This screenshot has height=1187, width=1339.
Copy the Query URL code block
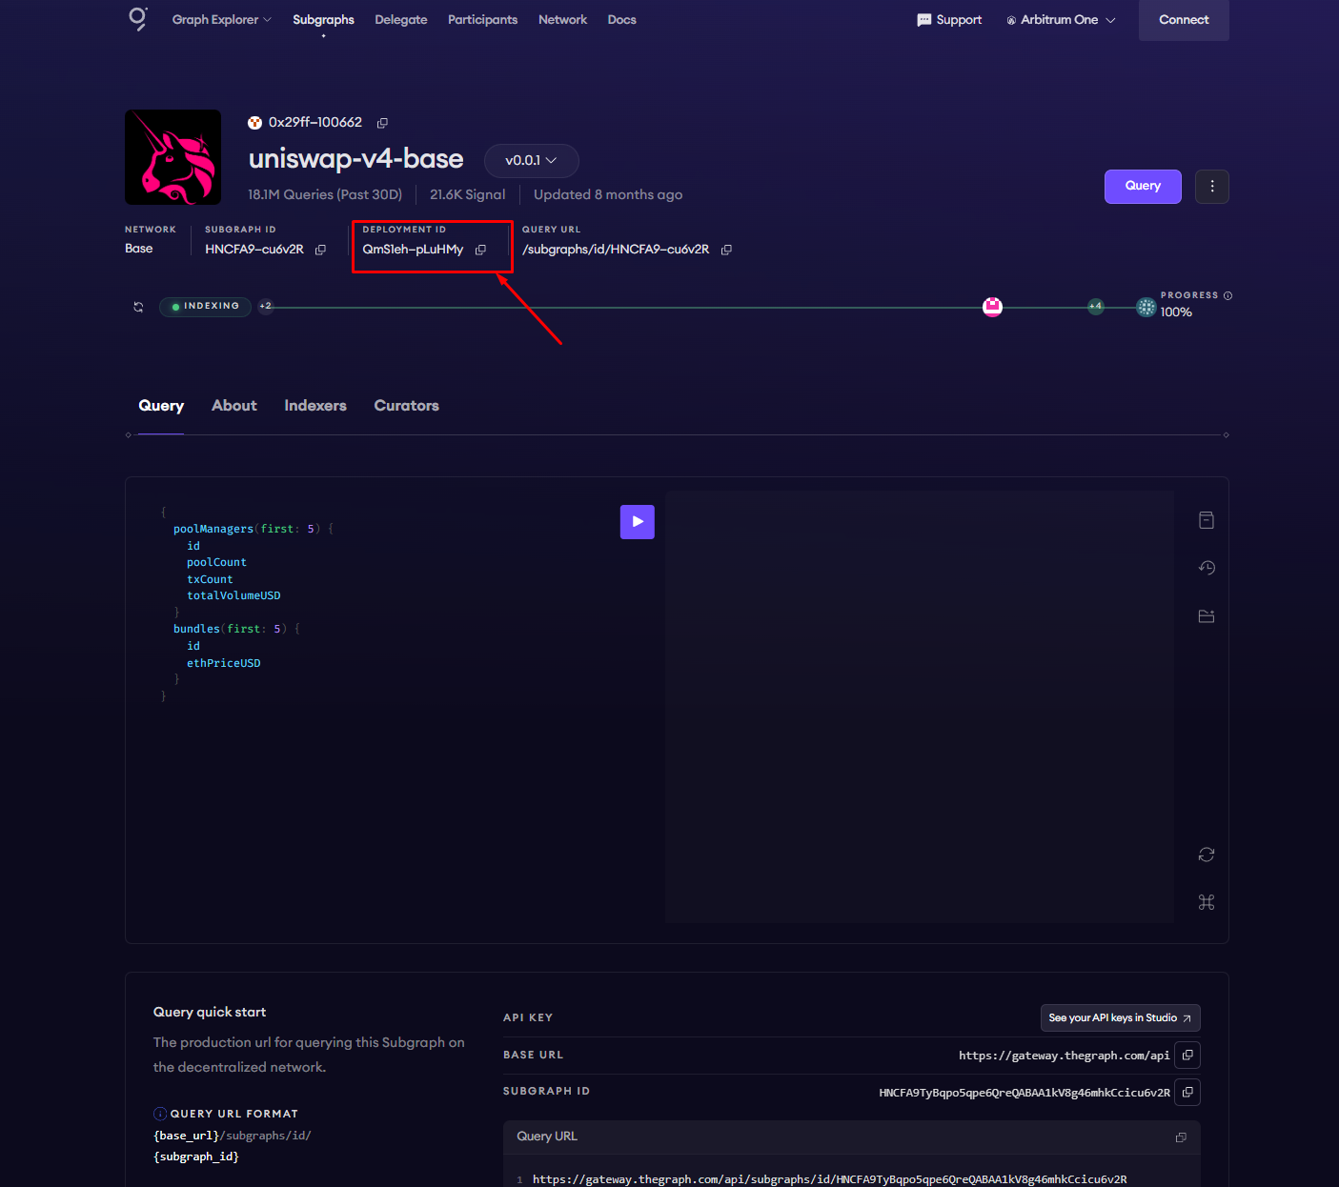(x=1181, y=1137)
